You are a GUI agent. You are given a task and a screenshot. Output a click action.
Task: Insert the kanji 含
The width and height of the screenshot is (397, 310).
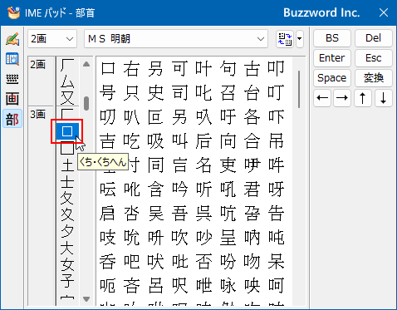click(155, 189)
